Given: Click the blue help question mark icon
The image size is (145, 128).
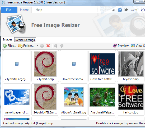Looking at the screenshot, I should tap(120, 10).
